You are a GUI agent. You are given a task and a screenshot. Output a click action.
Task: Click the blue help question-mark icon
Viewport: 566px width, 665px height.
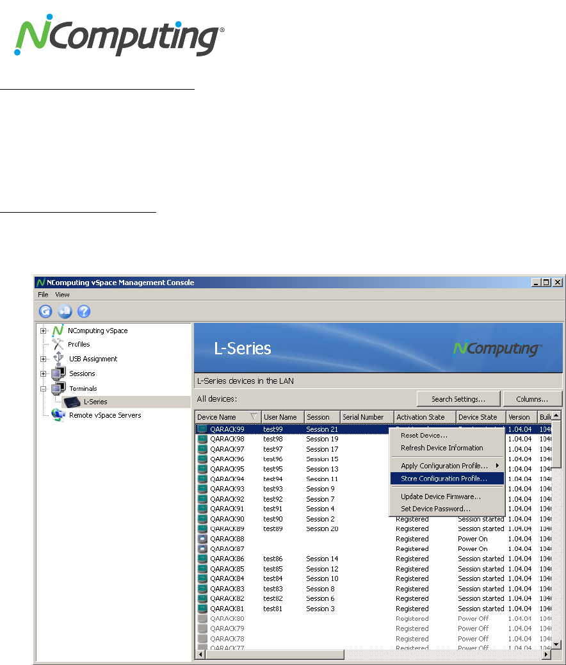[84, 312]
